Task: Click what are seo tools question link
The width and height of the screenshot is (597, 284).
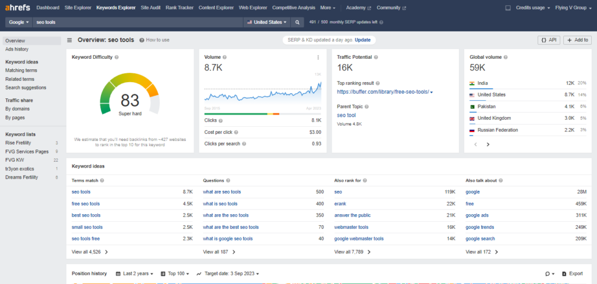Action: [222, 192]
